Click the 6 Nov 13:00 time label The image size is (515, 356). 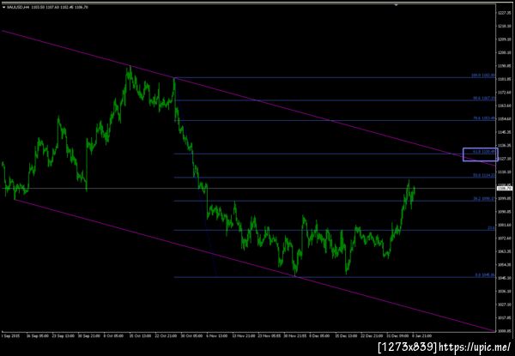point(217,336)
